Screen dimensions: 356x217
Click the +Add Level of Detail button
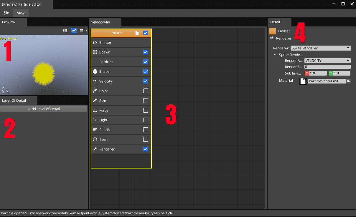pyautogui.click(x=44, y=109)
